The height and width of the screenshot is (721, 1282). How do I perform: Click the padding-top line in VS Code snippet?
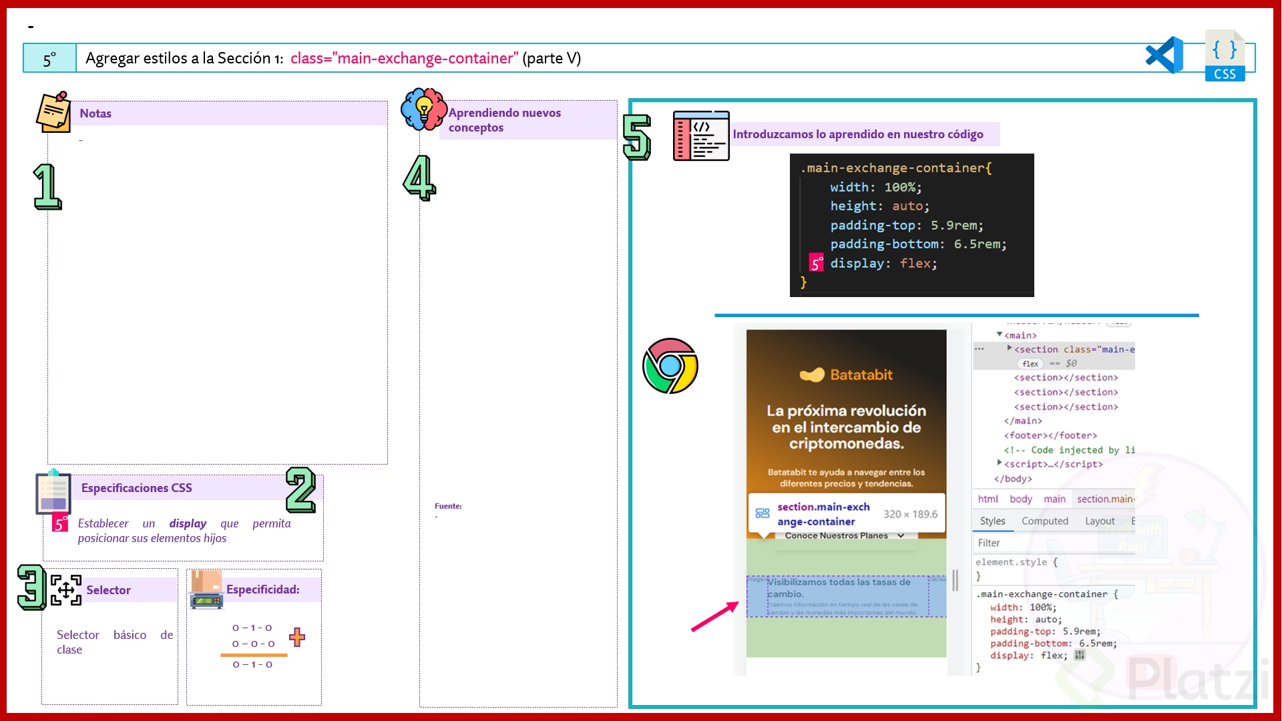[907, 225]
